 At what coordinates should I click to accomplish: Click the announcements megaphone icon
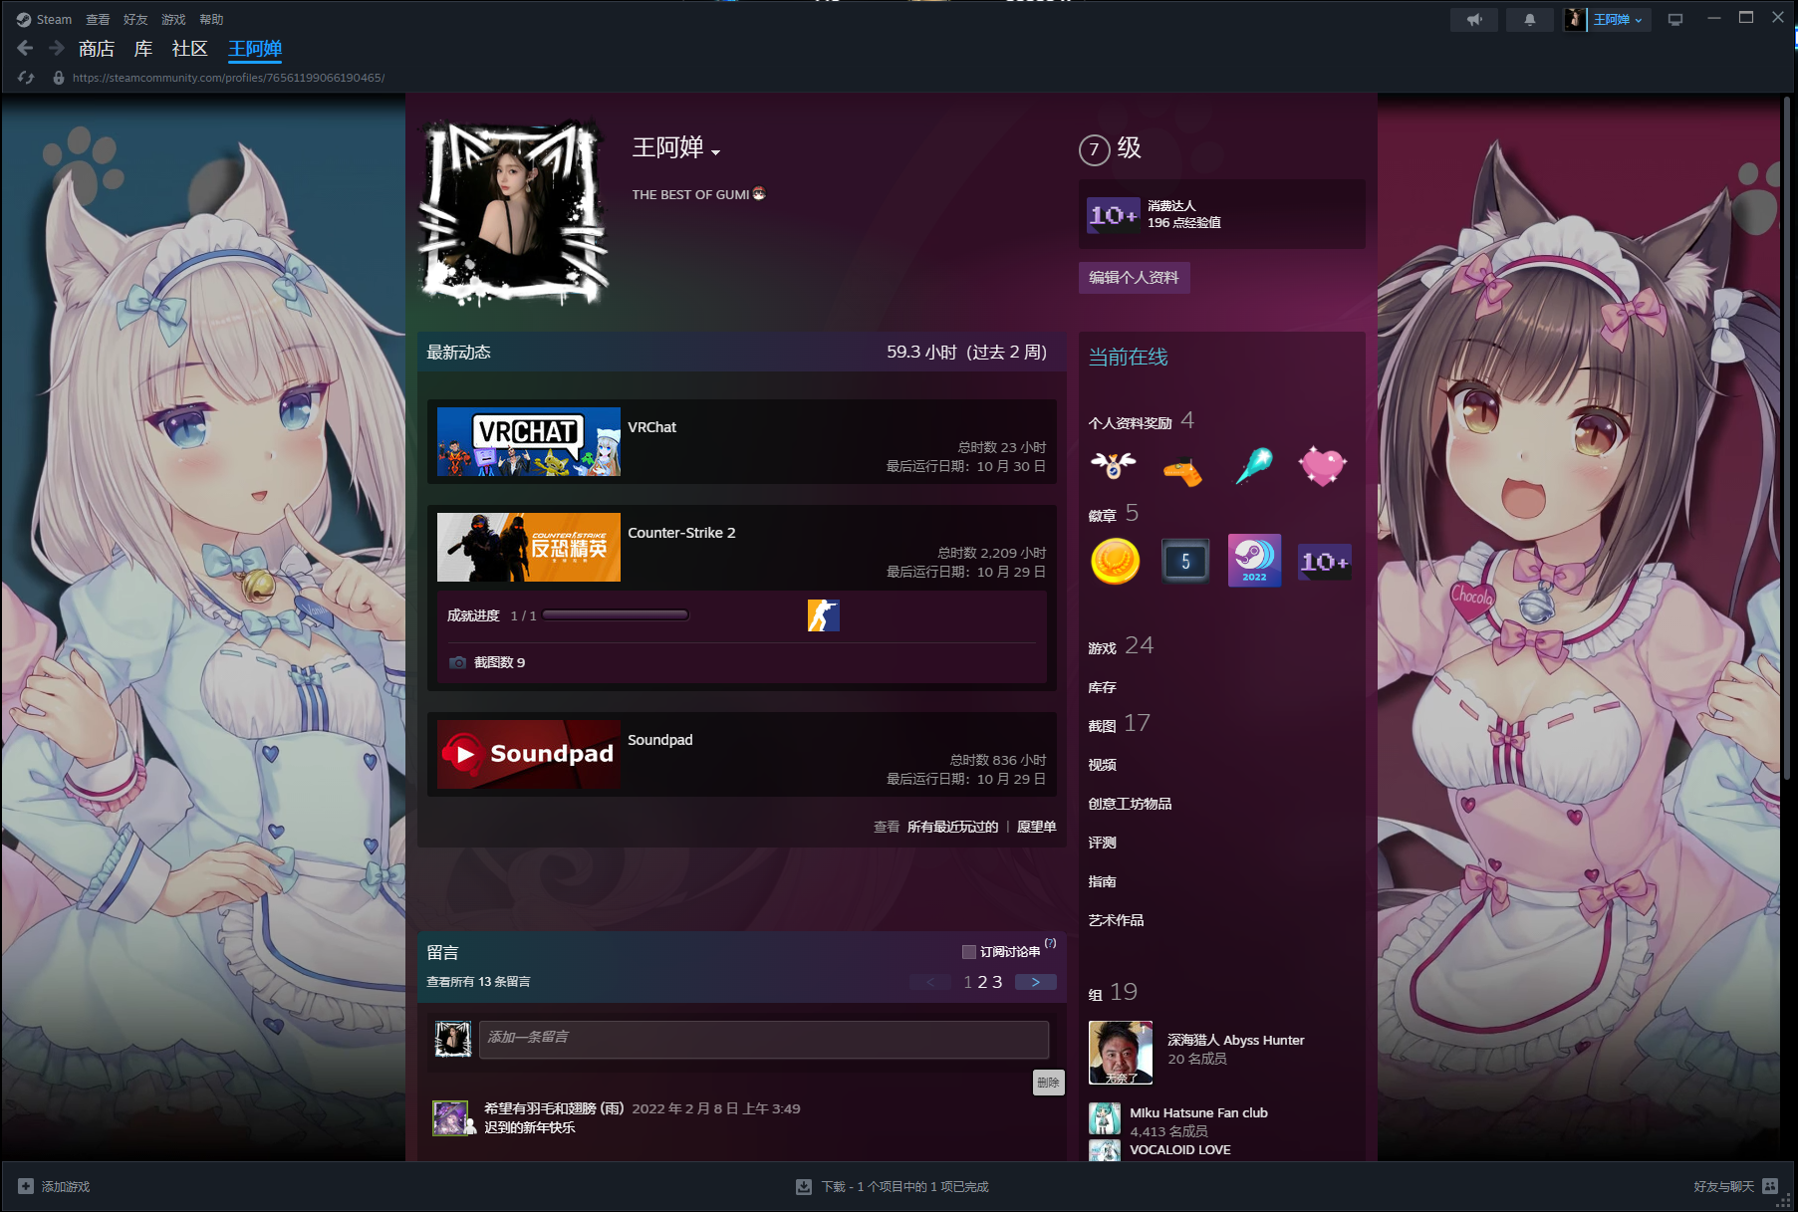pyautogui.click(x=1474, y=20)
